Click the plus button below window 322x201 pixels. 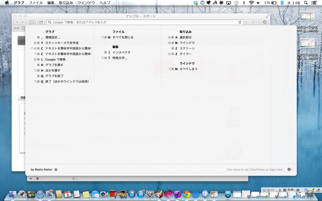(x=31, y=178)
